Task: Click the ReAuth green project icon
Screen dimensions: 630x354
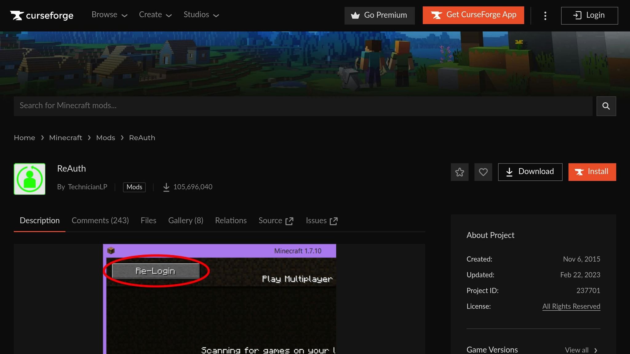Action: pos(30,179)
